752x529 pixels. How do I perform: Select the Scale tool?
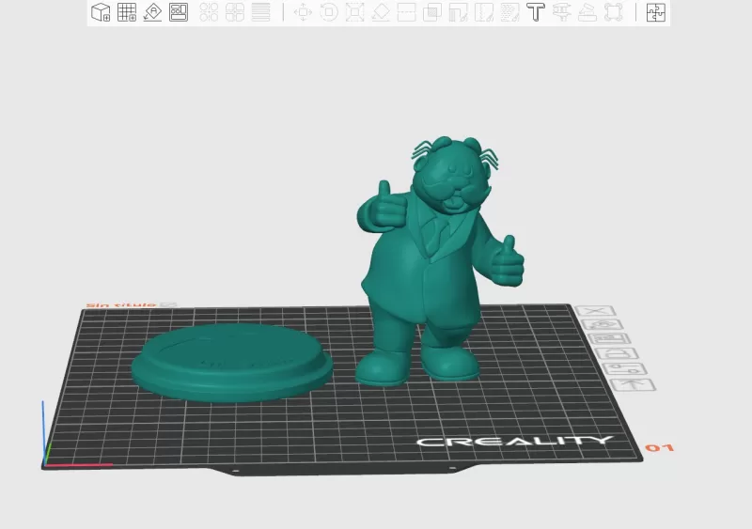354,12
